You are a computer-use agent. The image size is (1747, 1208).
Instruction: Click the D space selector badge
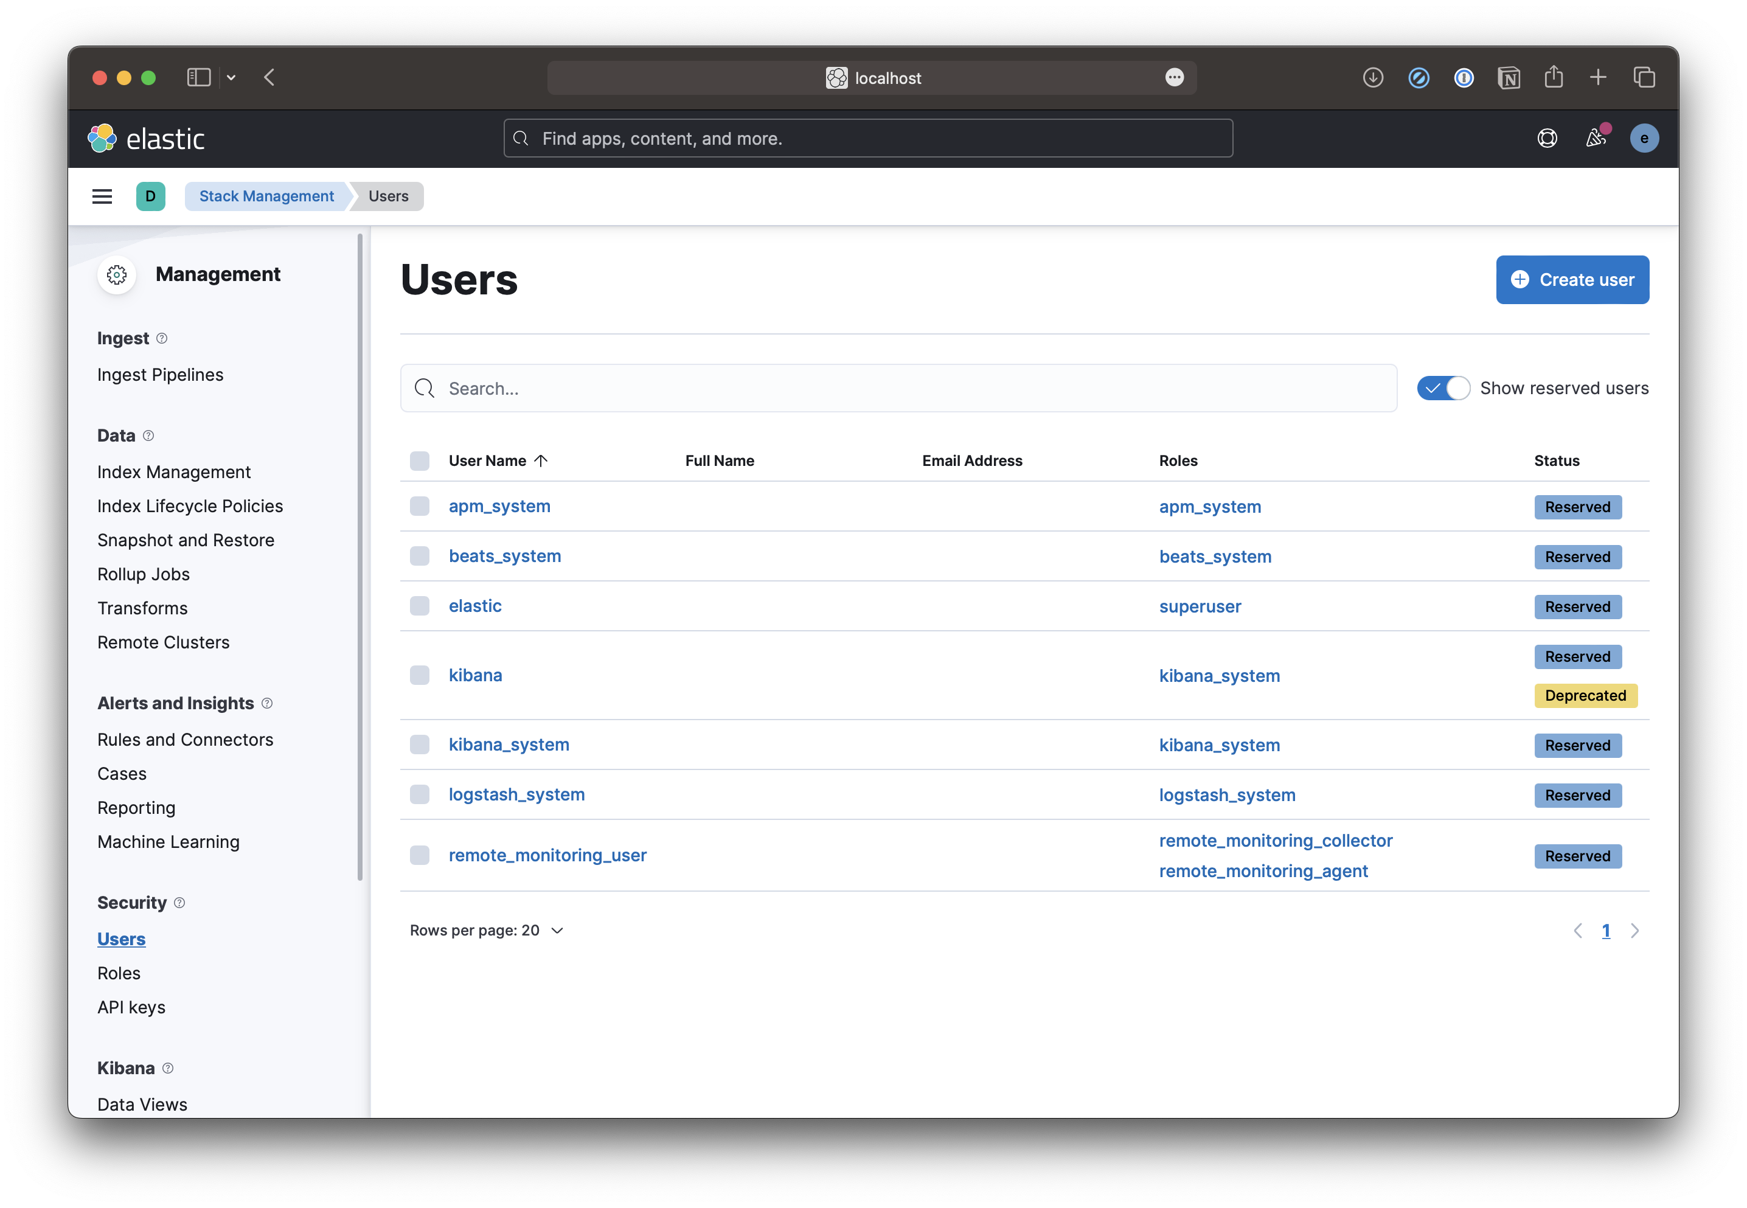click(151, 197)
